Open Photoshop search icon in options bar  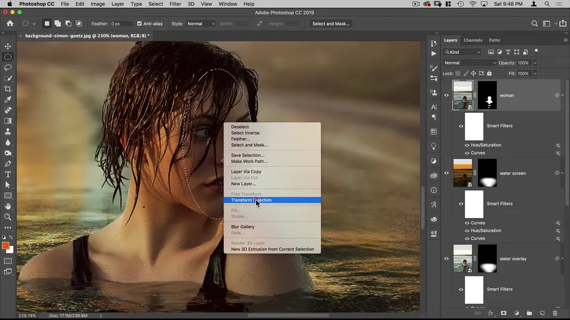pyautogui.click(x=534, y=23)
